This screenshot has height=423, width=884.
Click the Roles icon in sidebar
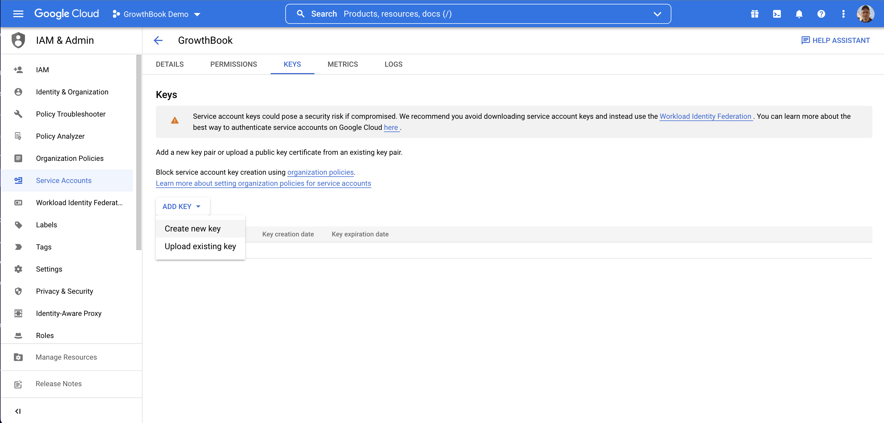pos(18,335)
